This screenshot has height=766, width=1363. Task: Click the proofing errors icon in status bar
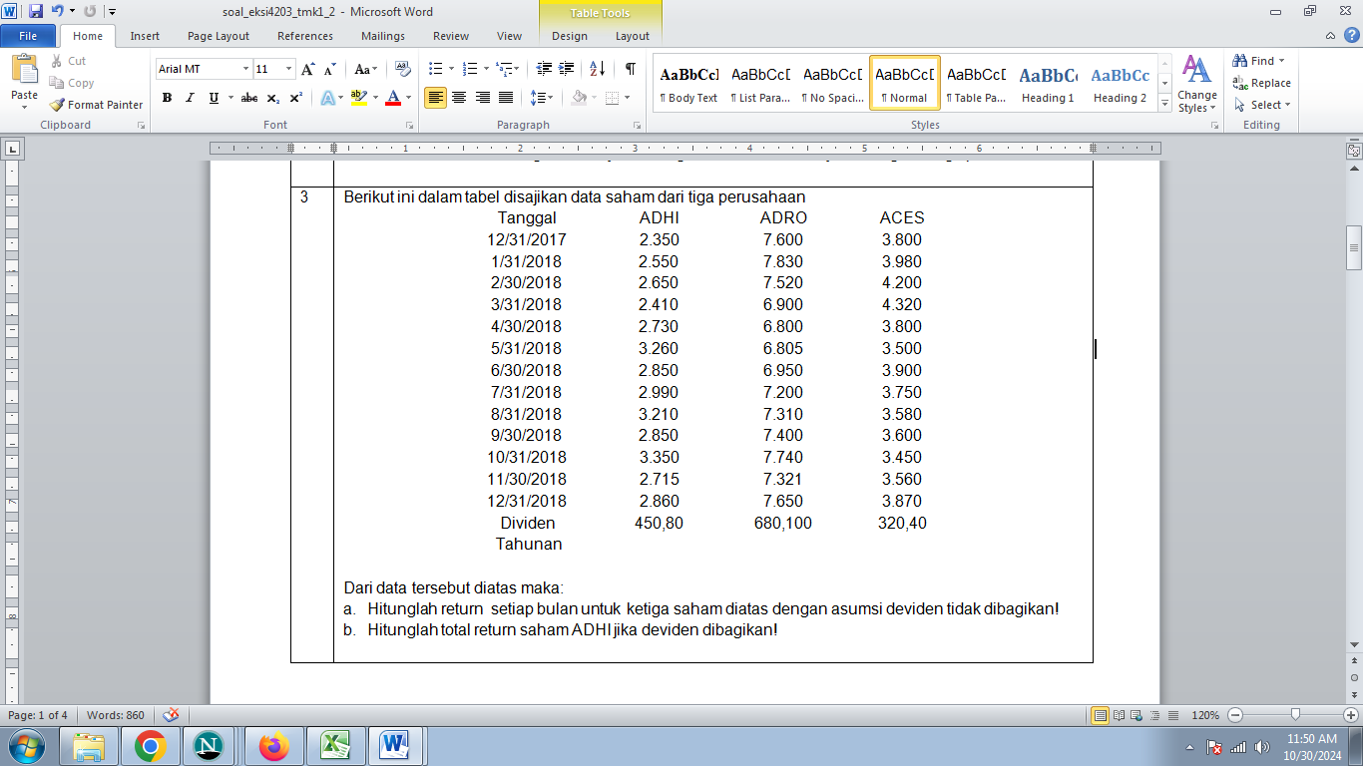[x=171, y=715]
